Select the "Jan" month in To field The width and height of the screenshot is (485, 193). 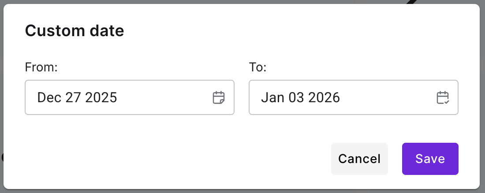[270, 97]
